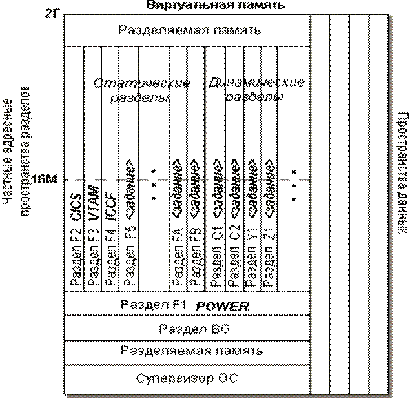This screenshot has height=399, width=410.
Task: Click the title 'Виртуальная память'
Action: 215,5
